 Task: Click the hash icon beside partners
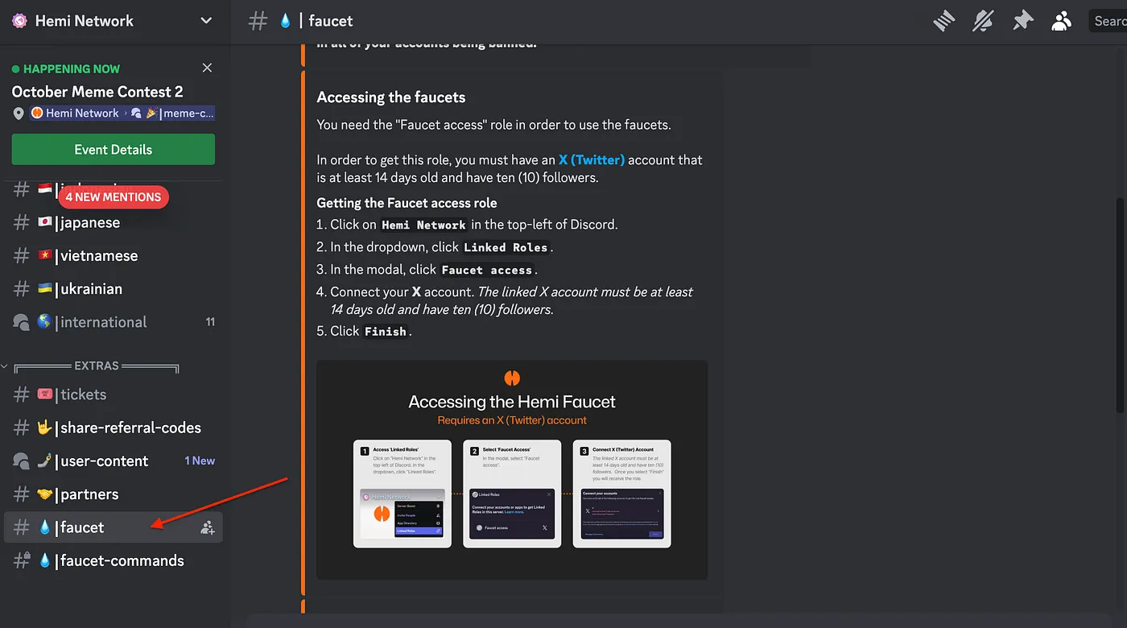tap(22, 494)
